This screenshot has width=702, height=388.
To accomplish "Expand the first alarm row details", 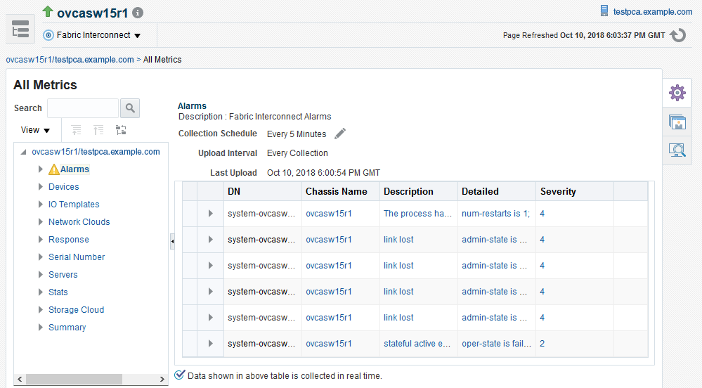I will 210,214.
